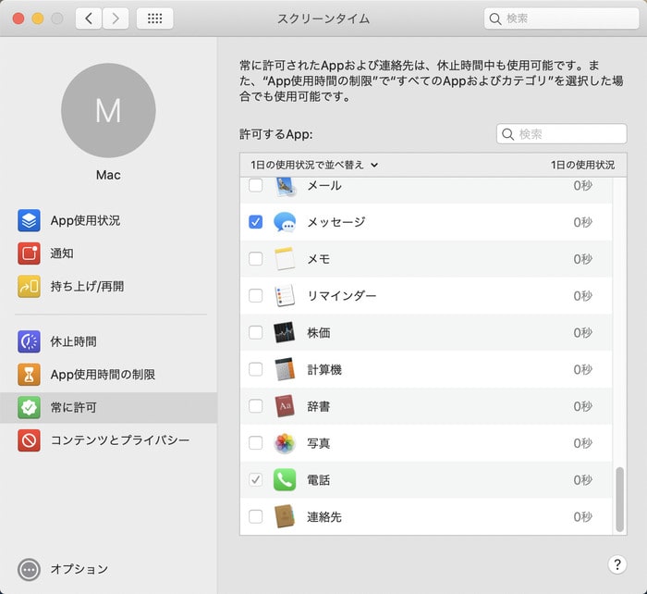Click the 写真 Photos app icon
Viewport: 647px width, 594px height.
pos(285,443)
